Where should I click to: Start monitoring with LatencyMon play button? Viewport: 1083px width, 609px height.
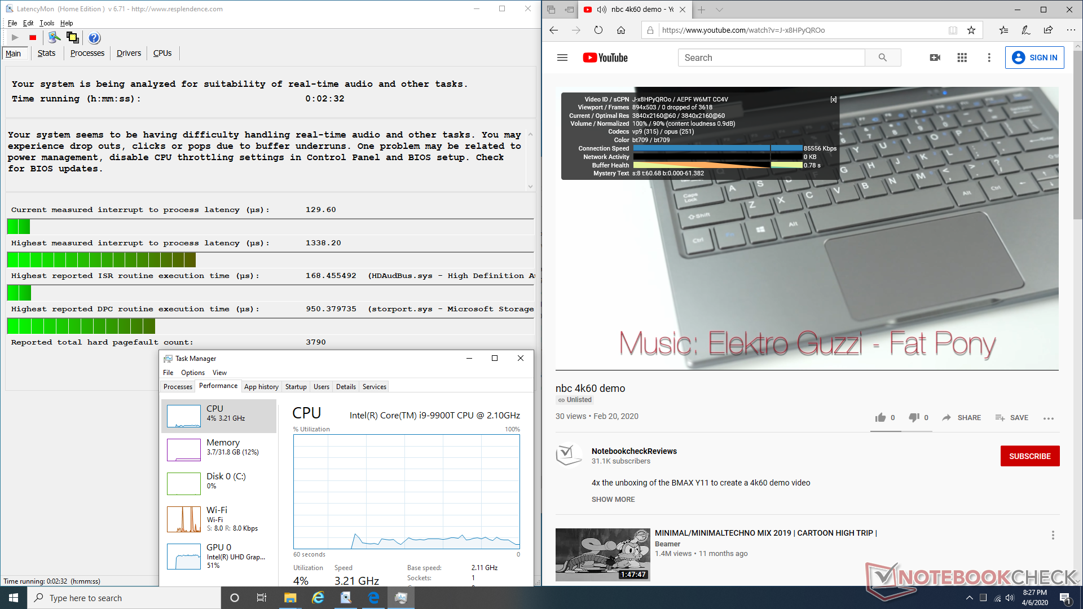tap(15, 38)
